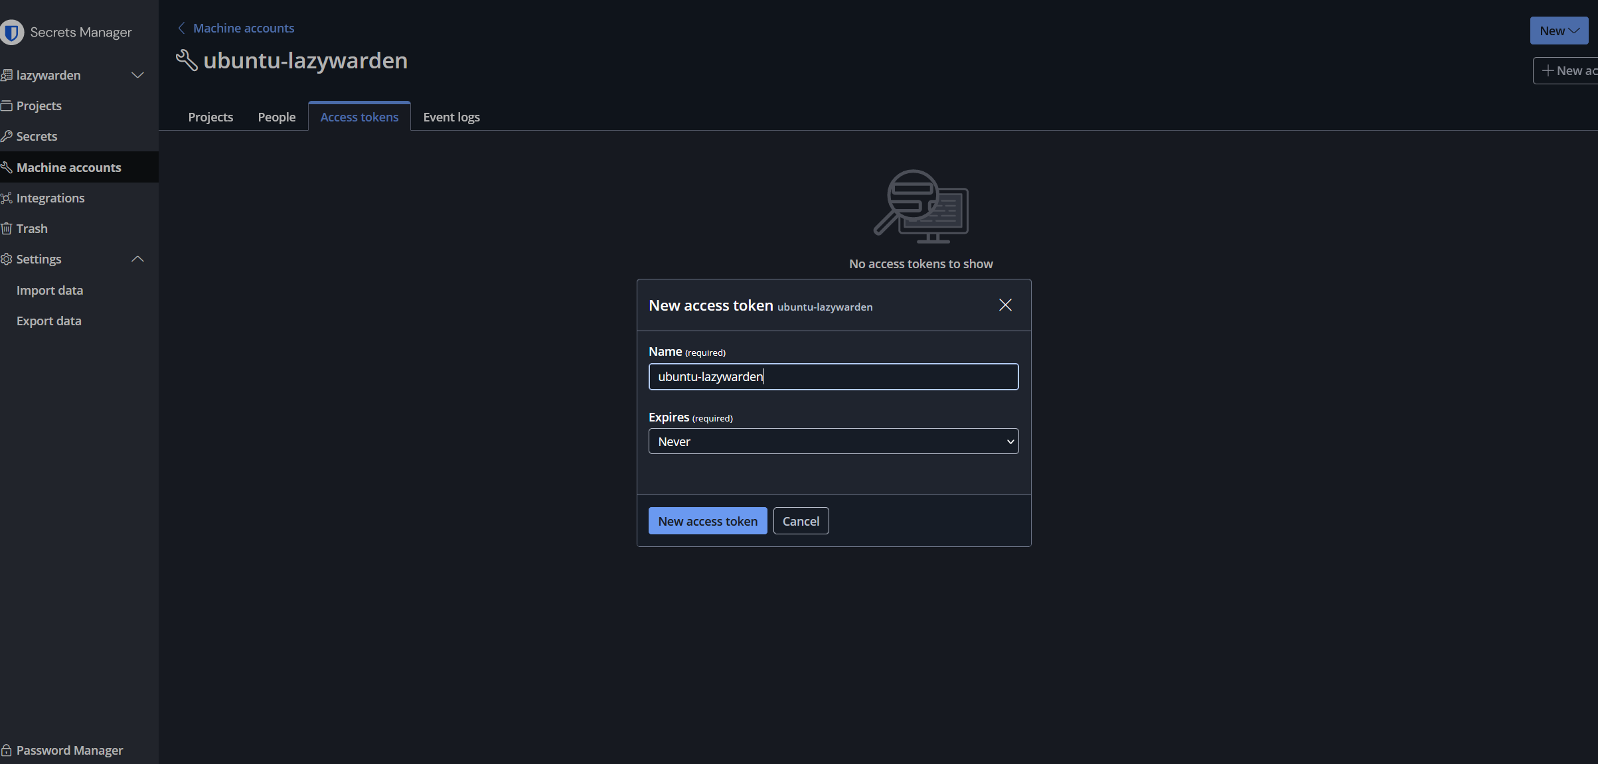Open Projects in the sidebar

pyautogui.click(x=39, y=106)
